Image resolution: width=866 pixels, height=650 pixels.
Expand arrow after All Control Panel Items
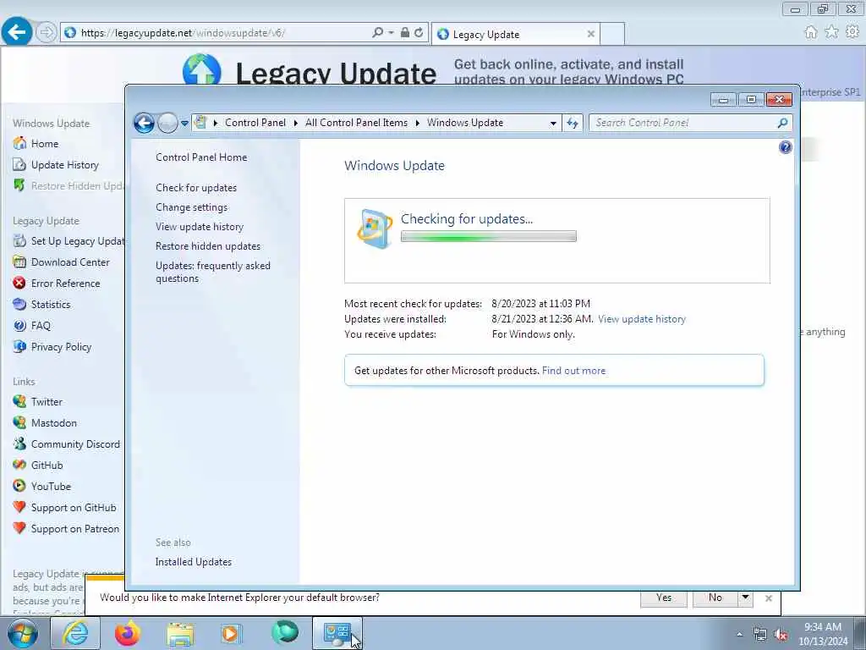tap(418, 123)
